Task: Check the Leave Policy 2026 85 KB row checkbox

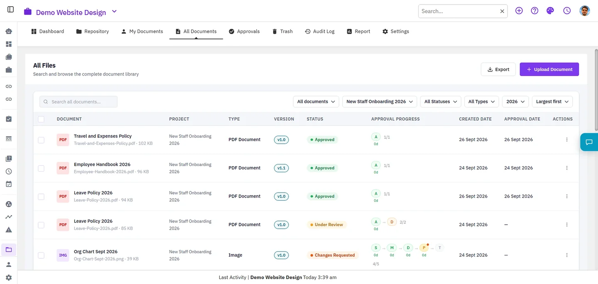Action: click(x=41, y=225)
